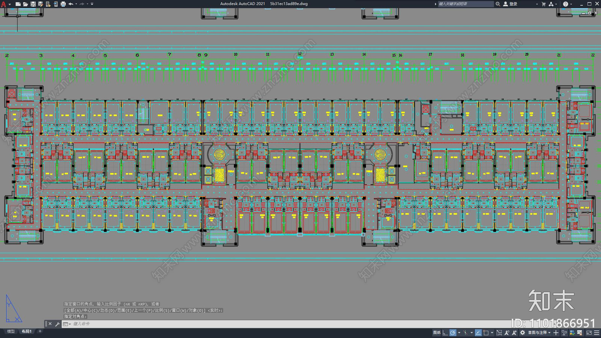Open recent commands dropdown in command line
Viewport: 601px width, 338px height.
66,324
